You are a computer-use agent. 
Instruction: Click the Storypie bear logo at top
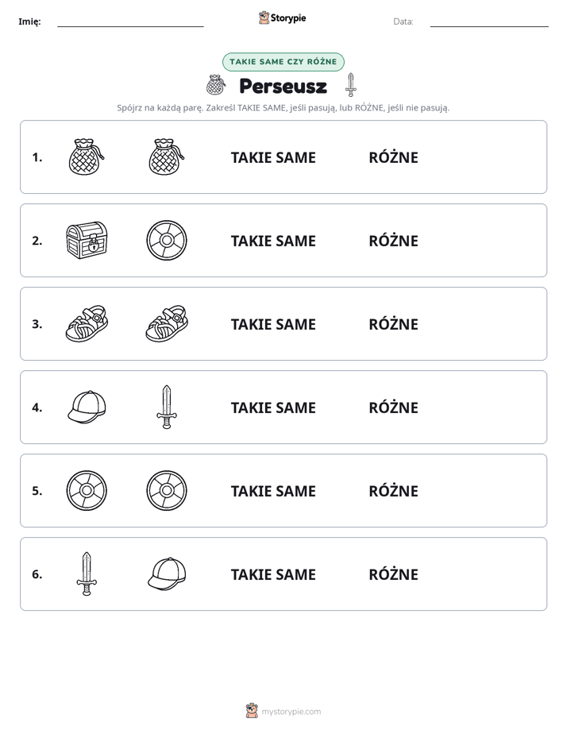point(264,17)
